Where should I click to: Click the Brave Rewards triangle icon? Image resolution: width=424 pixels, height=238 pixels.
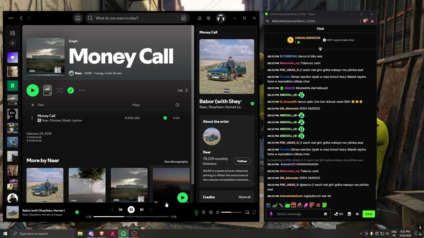[372, 21]
